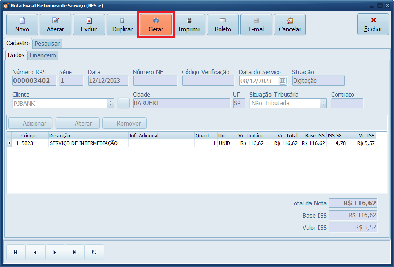
Task: Click the Cancelar toolbar button
Action: (290, 25)
